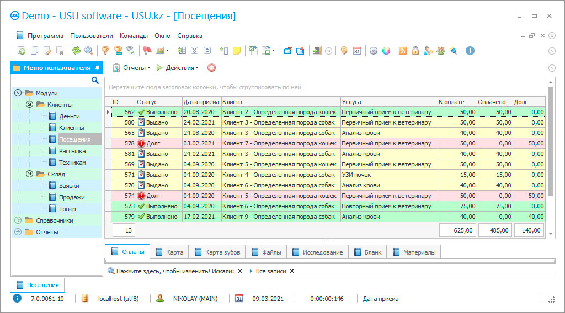Open search with the magnifier toolbar icon
Viewport: 565px width, 313px height.
tap(89, 51)
